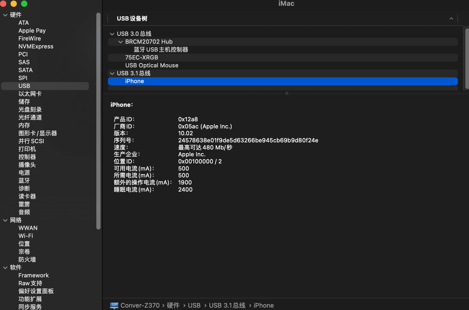Viewport: 469px width, 310px height.
Task: Select 控制器 in the sidebar
Action: pos(27,157)
